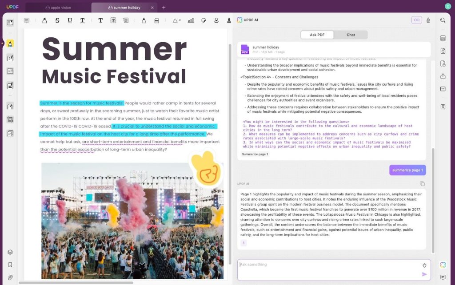Image resolution: width=455 pixels, height=285 pixels.
Task: Toggle the bookmarks panel
Action: coord(10,265)
